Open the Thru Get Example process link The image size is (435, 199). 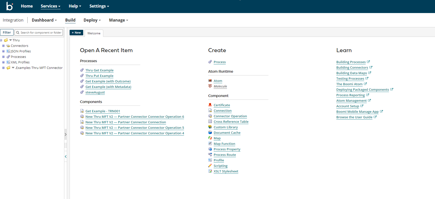click(x=99, y=70)
